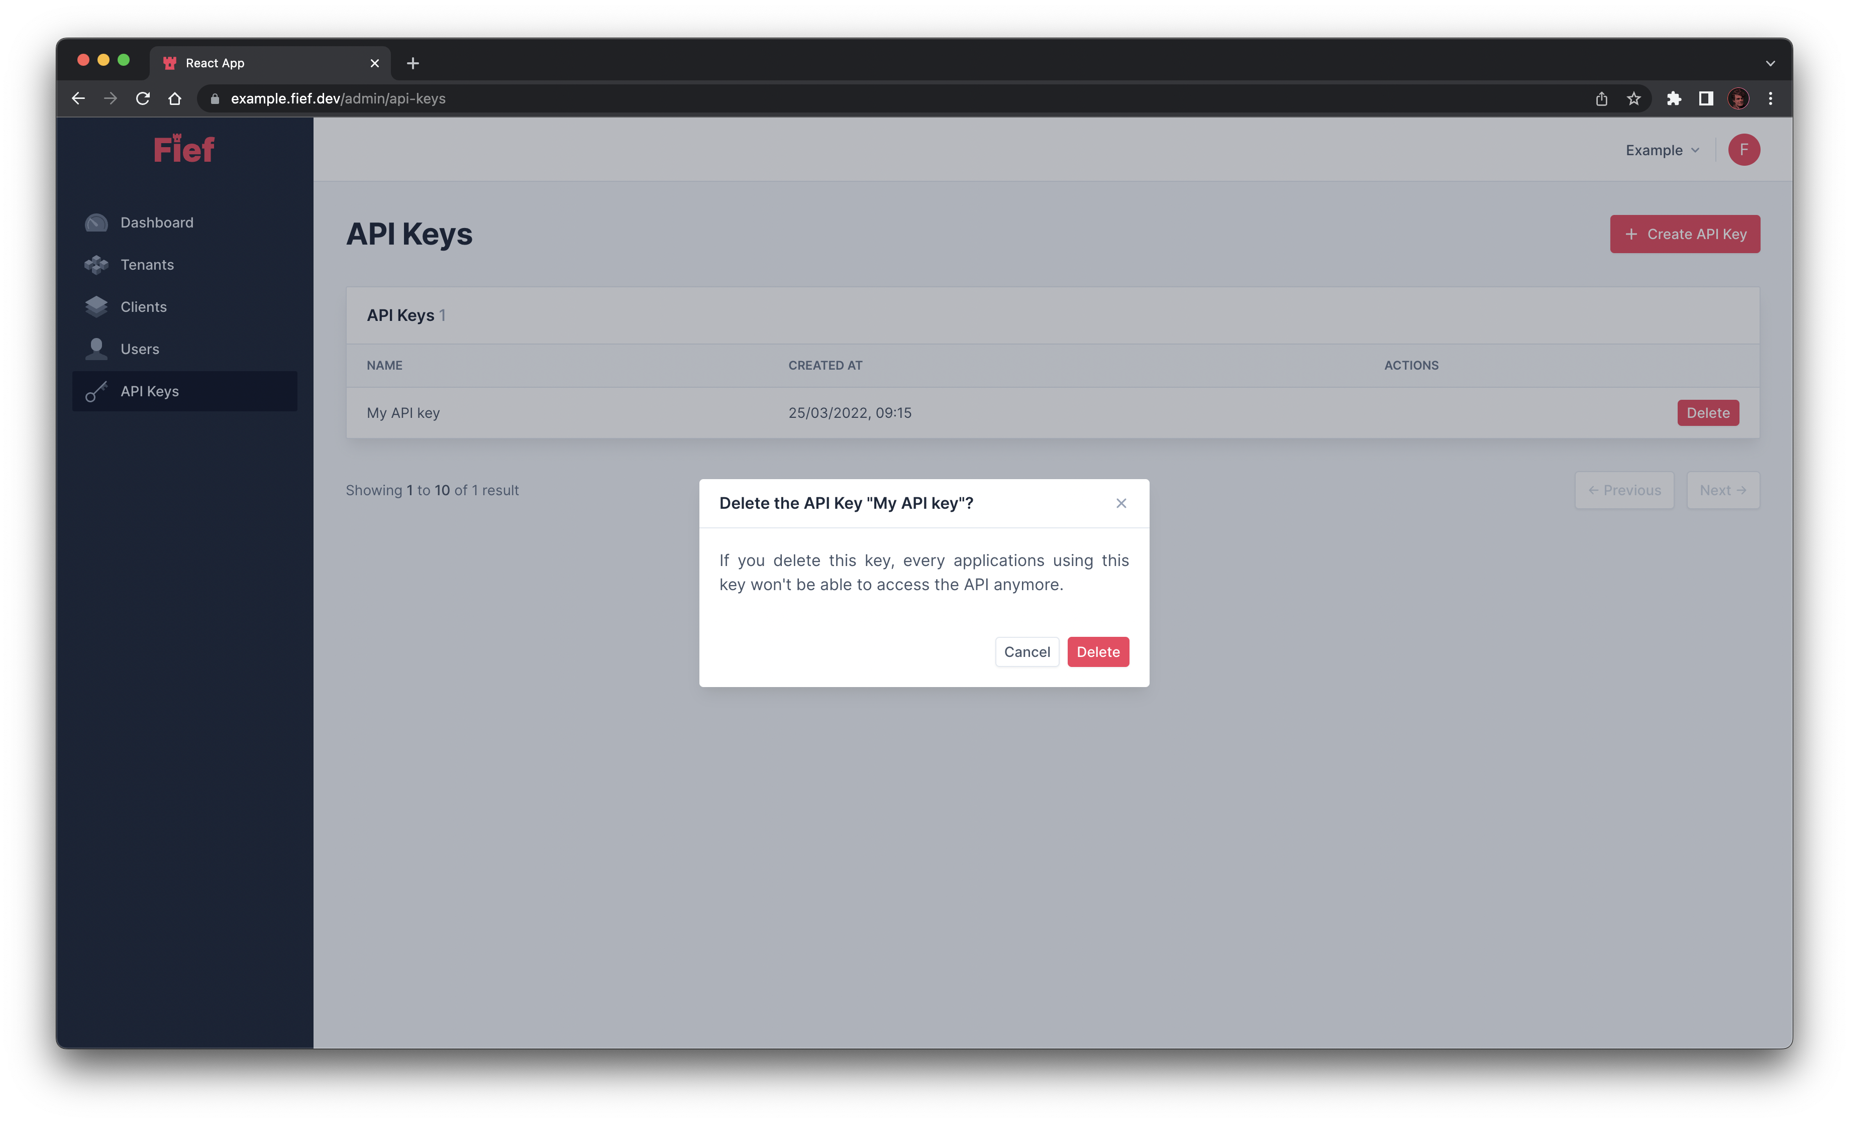
Task: Click the API Keys navigation icon
Action: 99,391
